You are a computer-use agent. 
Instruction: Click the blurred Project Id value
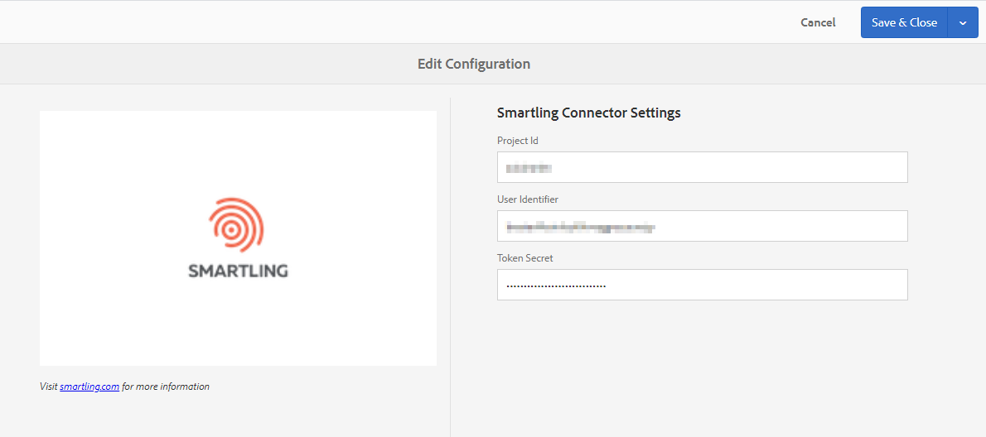[x=529, y=168]
